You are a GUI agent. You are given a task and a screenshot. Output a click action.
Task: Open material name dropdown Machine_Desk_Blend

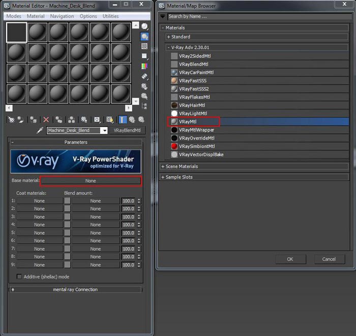104,130
